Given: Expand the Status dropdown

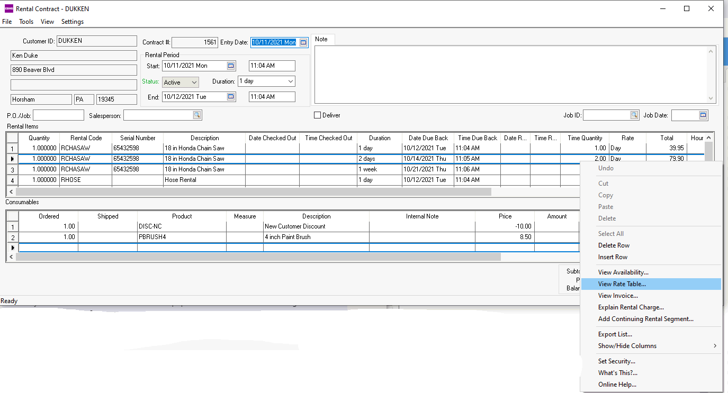Looking at the screenshot, I should click(194, 82).
